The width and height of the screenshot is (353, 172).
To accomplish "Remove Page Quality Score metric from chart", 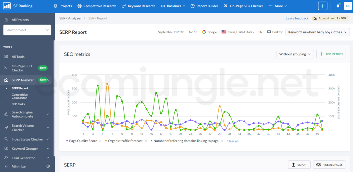I will point(100,141).
